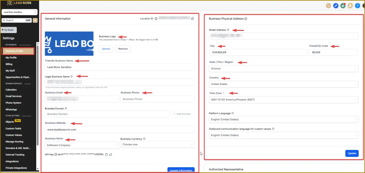Viewport: 365px width, 173px height.
Task: Click Update Information button
Action: (x=181, y=170)
